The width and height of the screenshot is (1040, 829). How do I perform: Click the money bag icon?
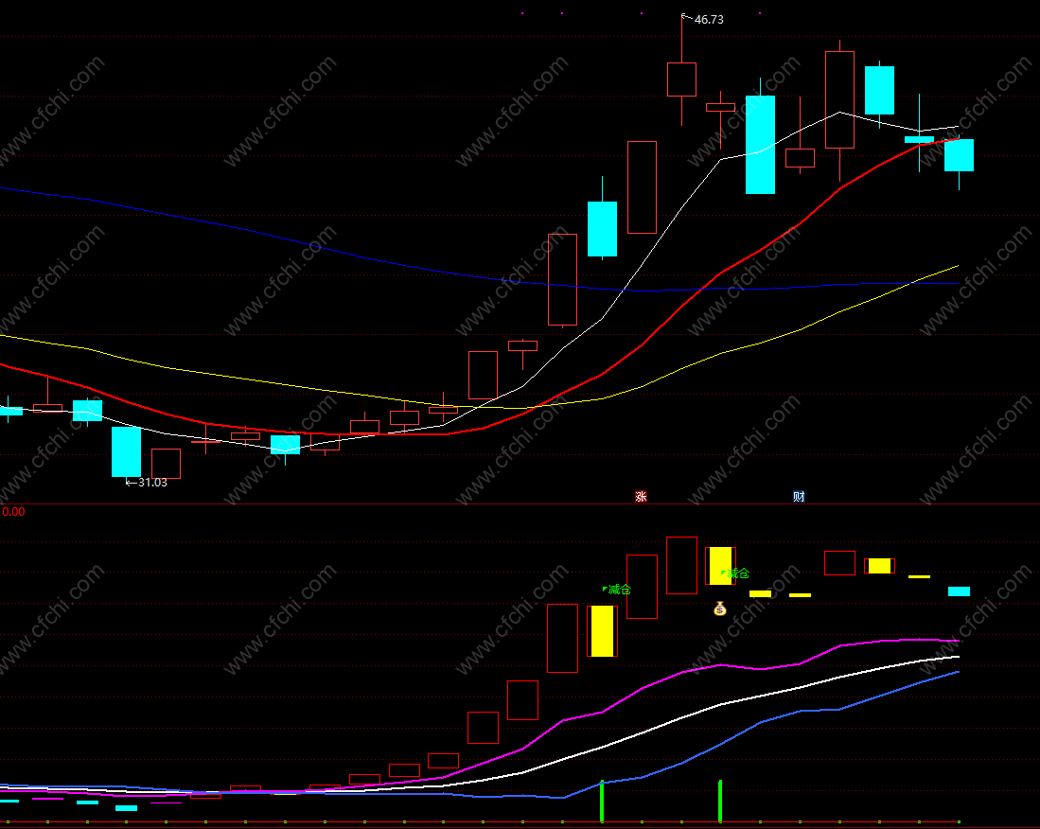click(x=719, y=608)
